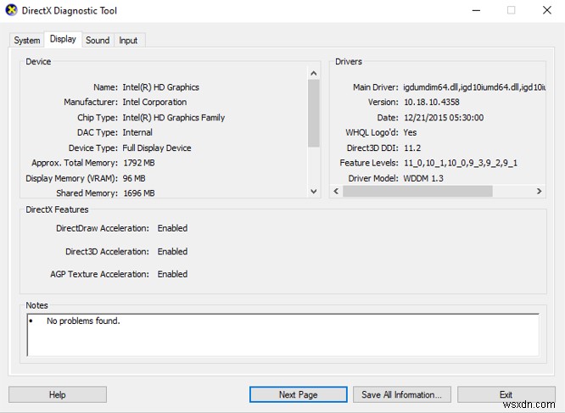Click the '96 MB' display memory value
The height and width of the screenshot is (413, 565).
pyautogui.click(x=134, y=178)
